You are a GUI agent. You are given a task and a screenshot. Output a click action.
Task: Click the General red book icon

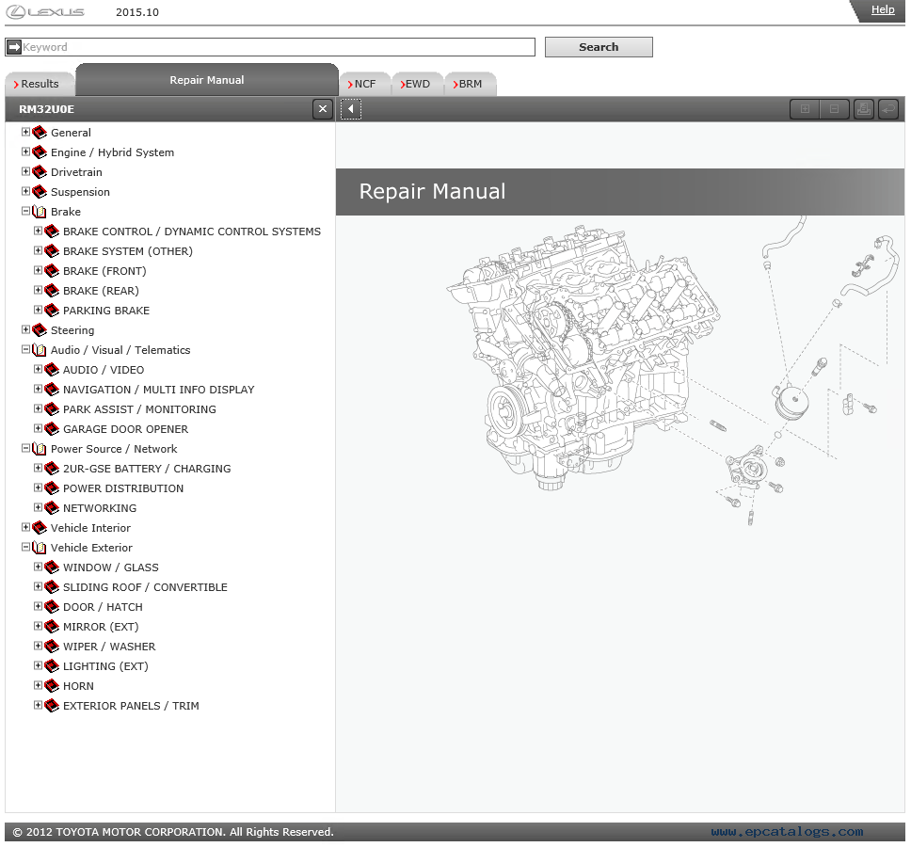coord(40,133)
